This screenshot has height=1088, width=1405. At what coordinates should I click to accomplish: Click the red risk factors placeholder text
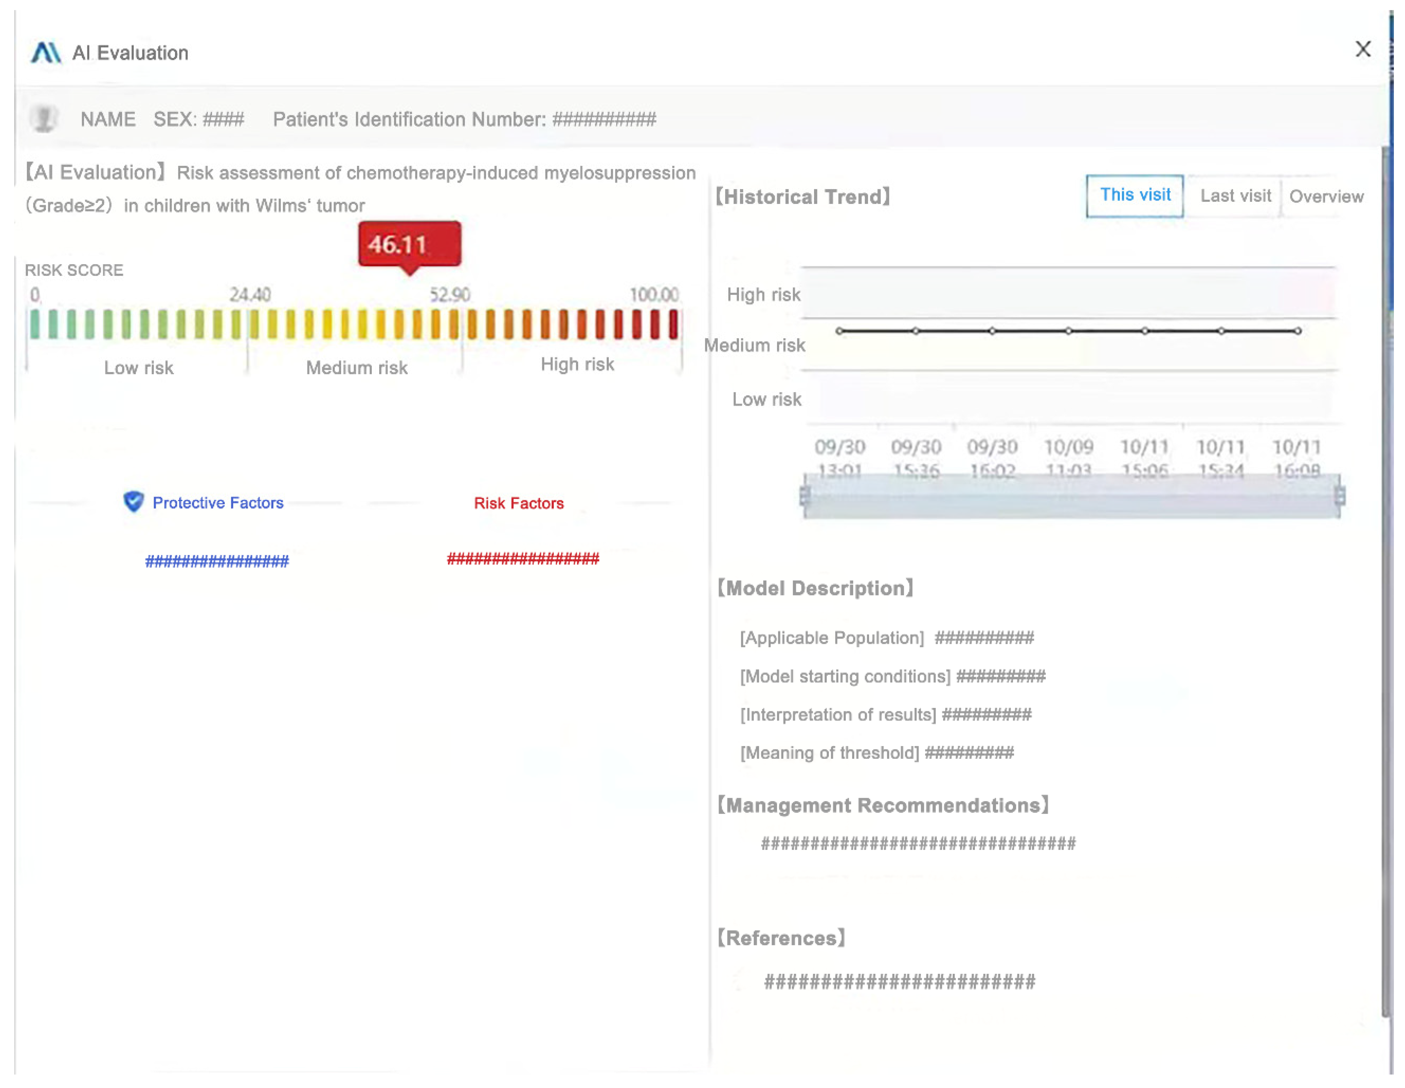522,558
